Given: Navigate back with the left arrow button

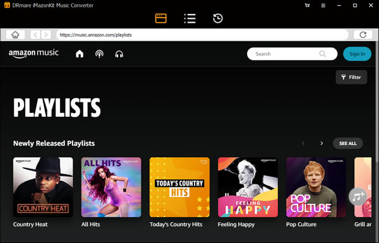Looking at the screenshot, I should [x=35, y=35].
